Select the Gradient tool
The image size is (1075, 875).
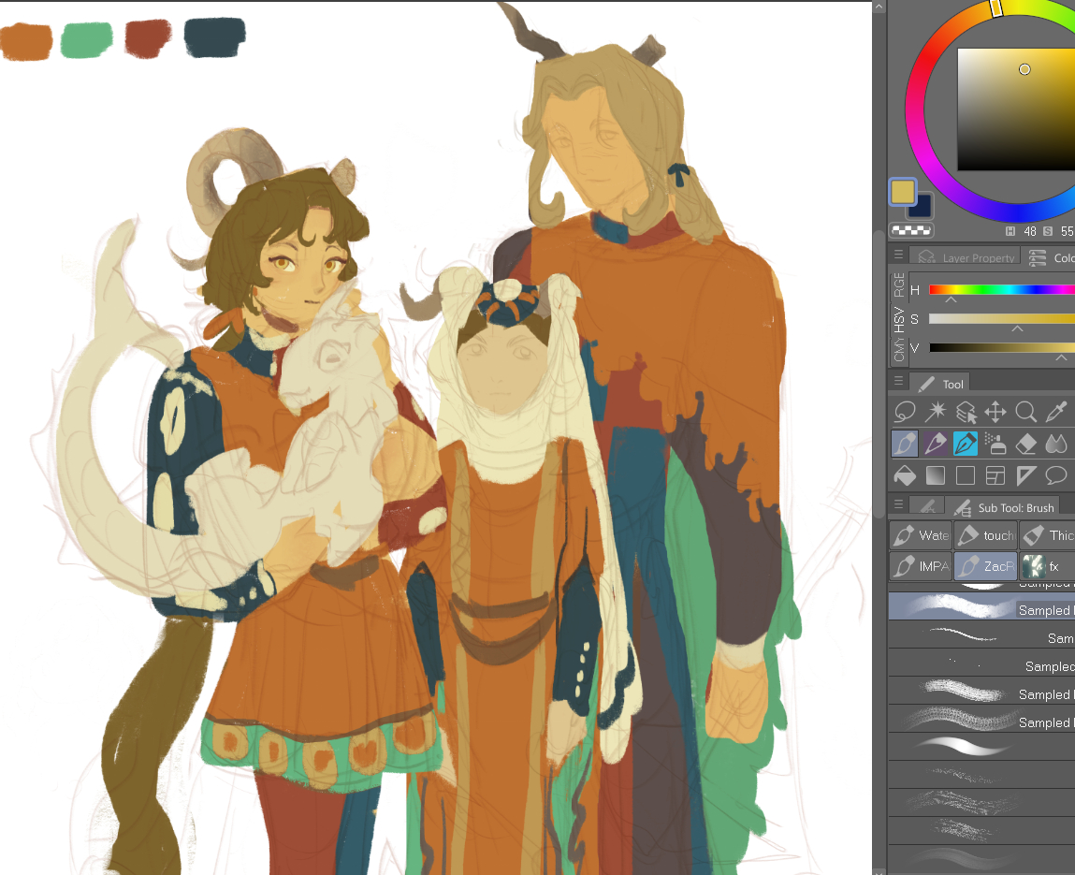[936, 475]
